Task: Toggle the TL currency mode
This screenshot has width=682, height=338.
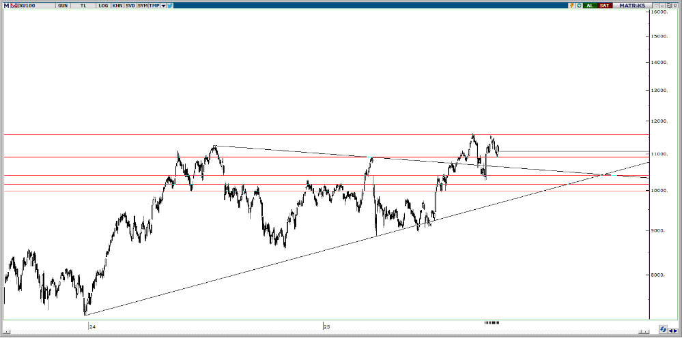Action: [x=83, y=5]
